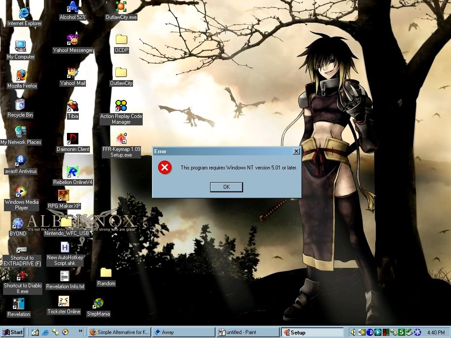
Task: Switch to the Away taskbar window
Action: tap(183, 332)
